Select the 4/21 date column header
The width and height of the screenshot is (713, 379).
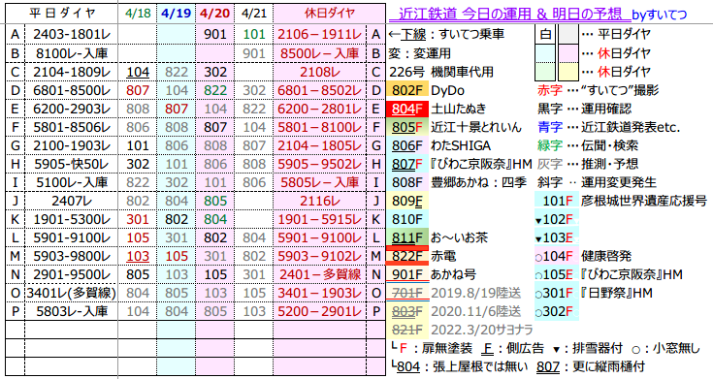click(x=254, y=14)
